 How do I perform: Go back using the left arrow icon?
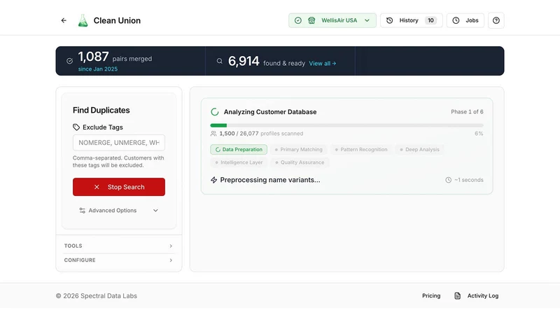pyautogui.click(x=64, y=20)
